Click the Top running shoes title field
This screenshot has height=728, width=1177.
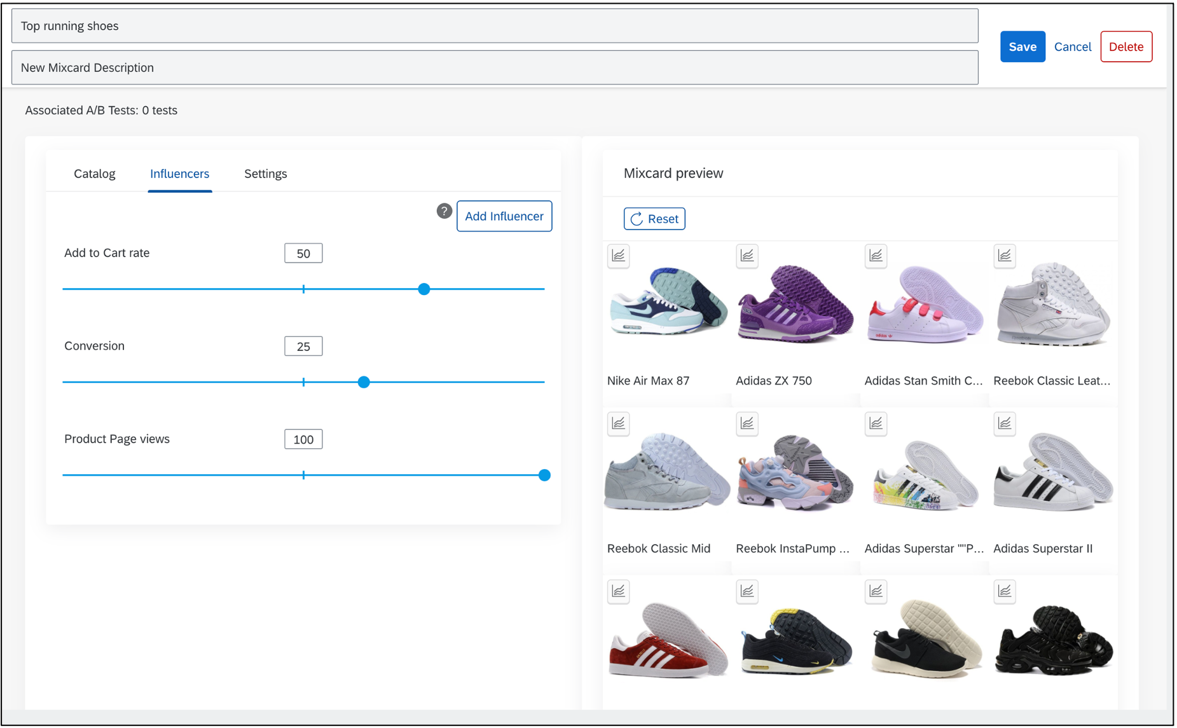point(495,26)
